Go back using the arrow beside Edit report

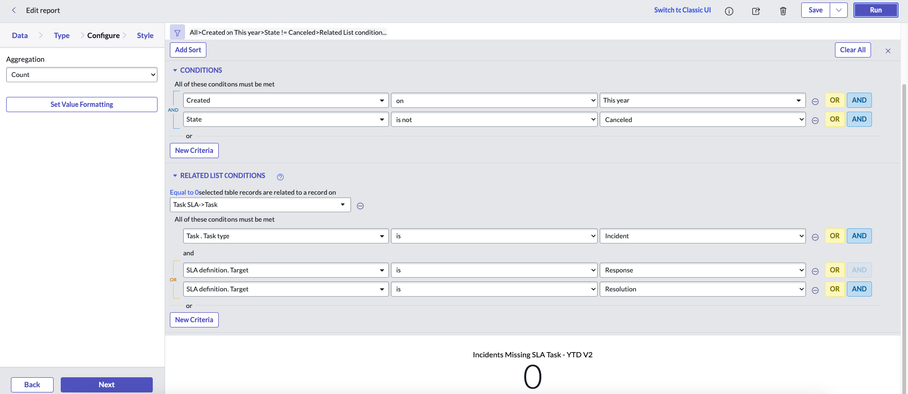pyautogui.click(x=14, y=10)
